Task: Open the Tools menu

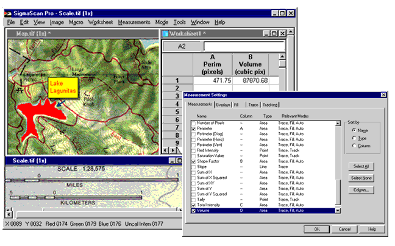Action: pyautogui.click(x=179, y=23)
